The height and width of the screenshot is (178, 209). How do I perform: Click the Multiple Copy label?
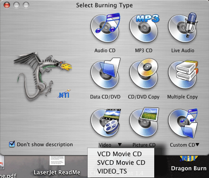pos(183,97)
